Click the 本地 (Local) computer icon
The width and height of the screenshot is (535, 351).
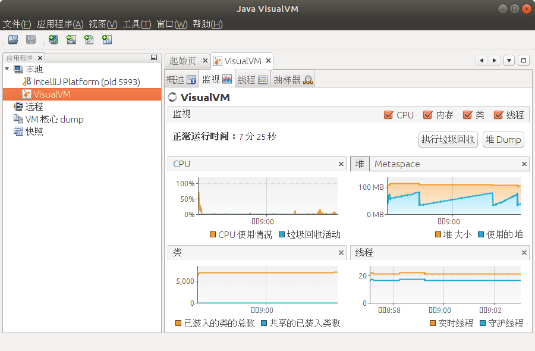tap(18, 70)
